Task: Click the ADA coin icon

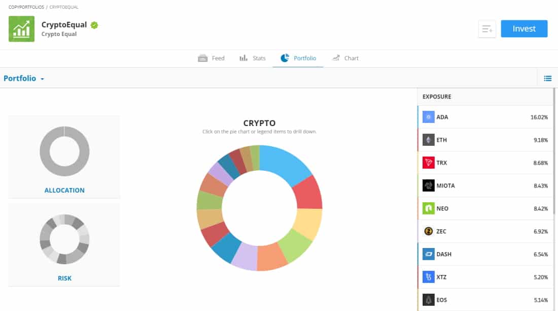Action: tap(429, 117)
